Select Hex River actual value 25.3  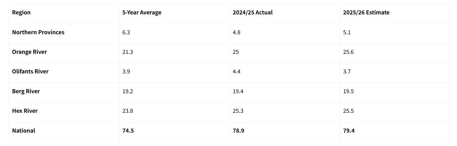[238, 111]
